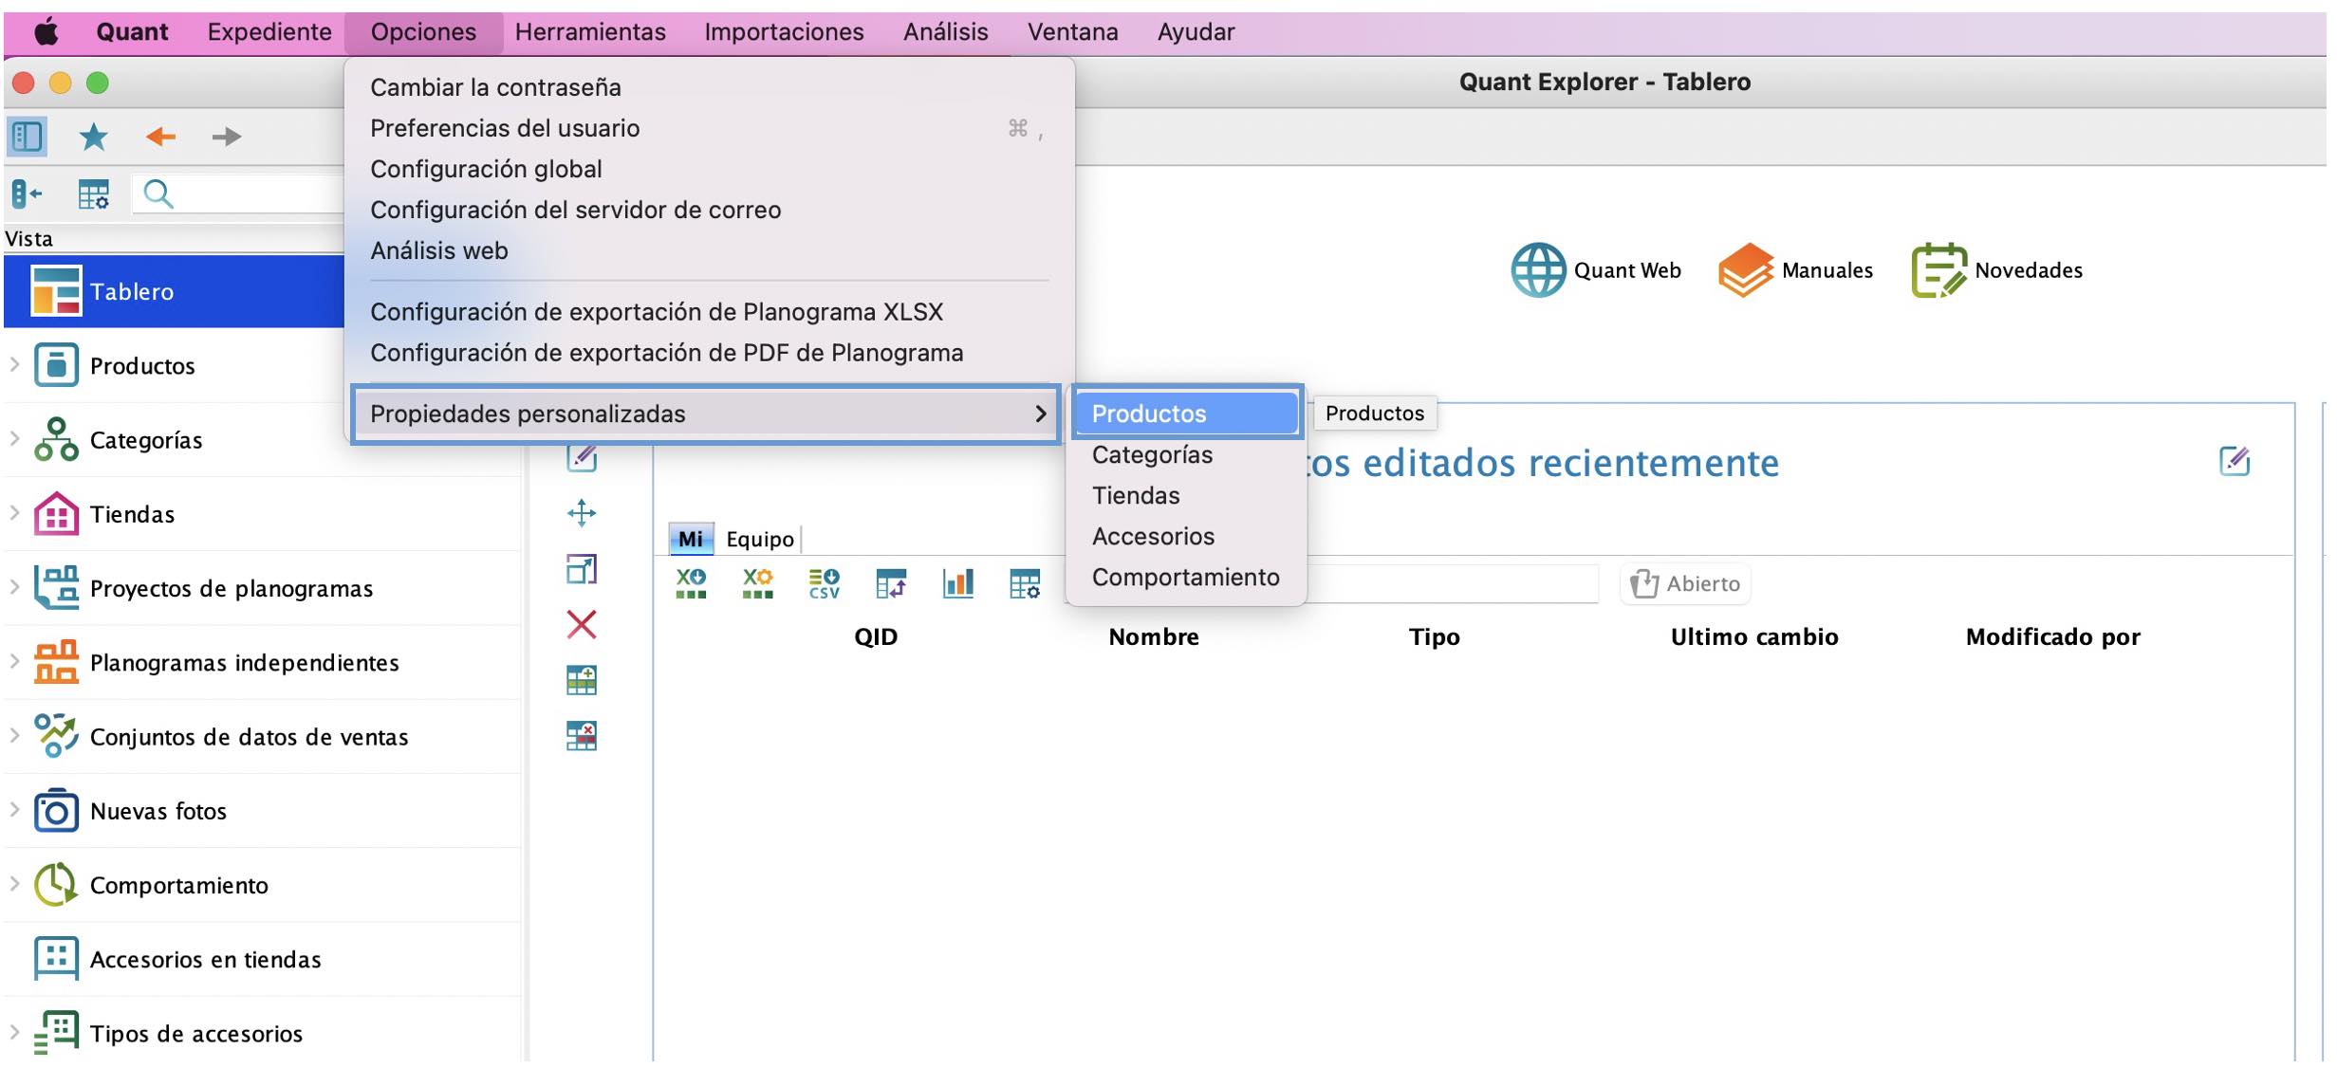Click the Proyectos de planogramas icon
2337x1086 pixels.
pyautogui.click(x=56, y=588)
